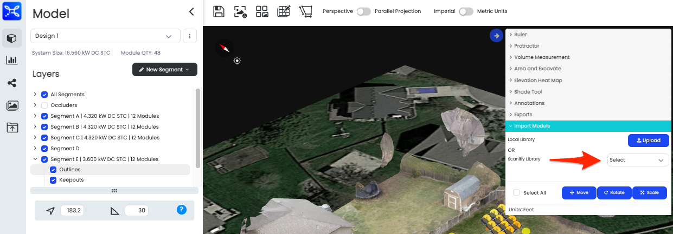Click the Scale button

[x=649, y=193]
